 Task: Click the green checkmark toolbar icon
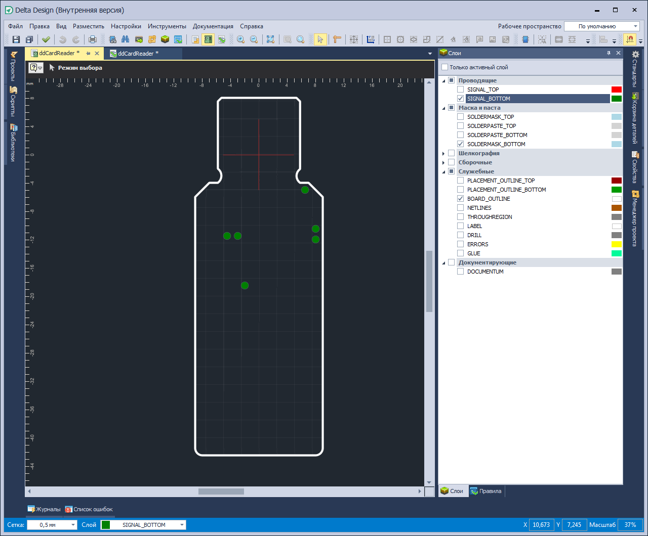pyautogui.click(x=46, y=39)
